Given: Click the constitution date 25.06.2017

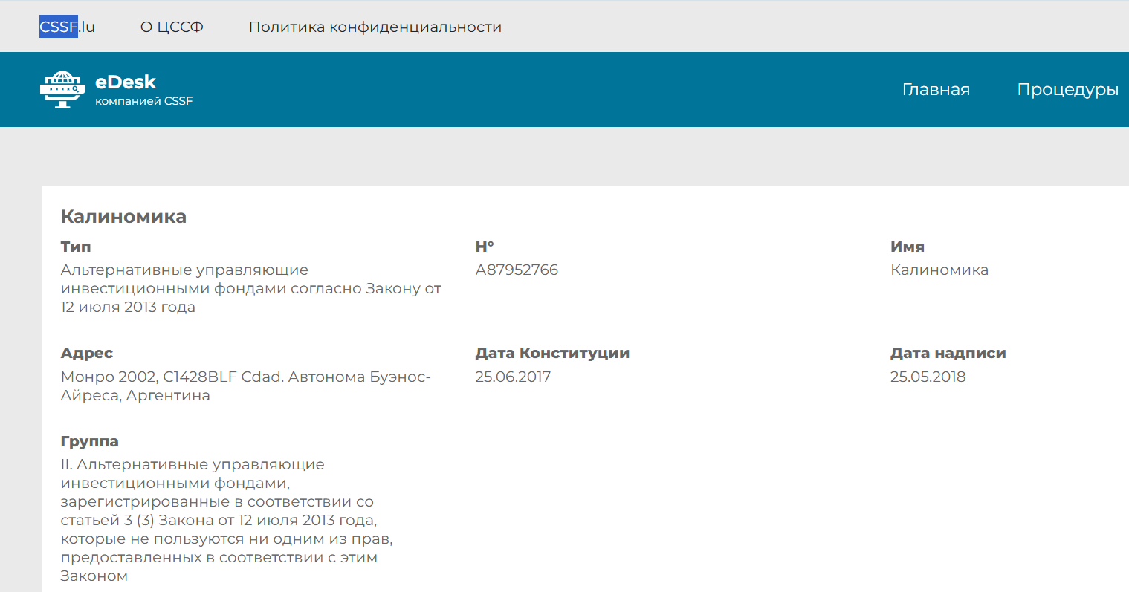Looking at the screenshot, I should coord(513,377).
